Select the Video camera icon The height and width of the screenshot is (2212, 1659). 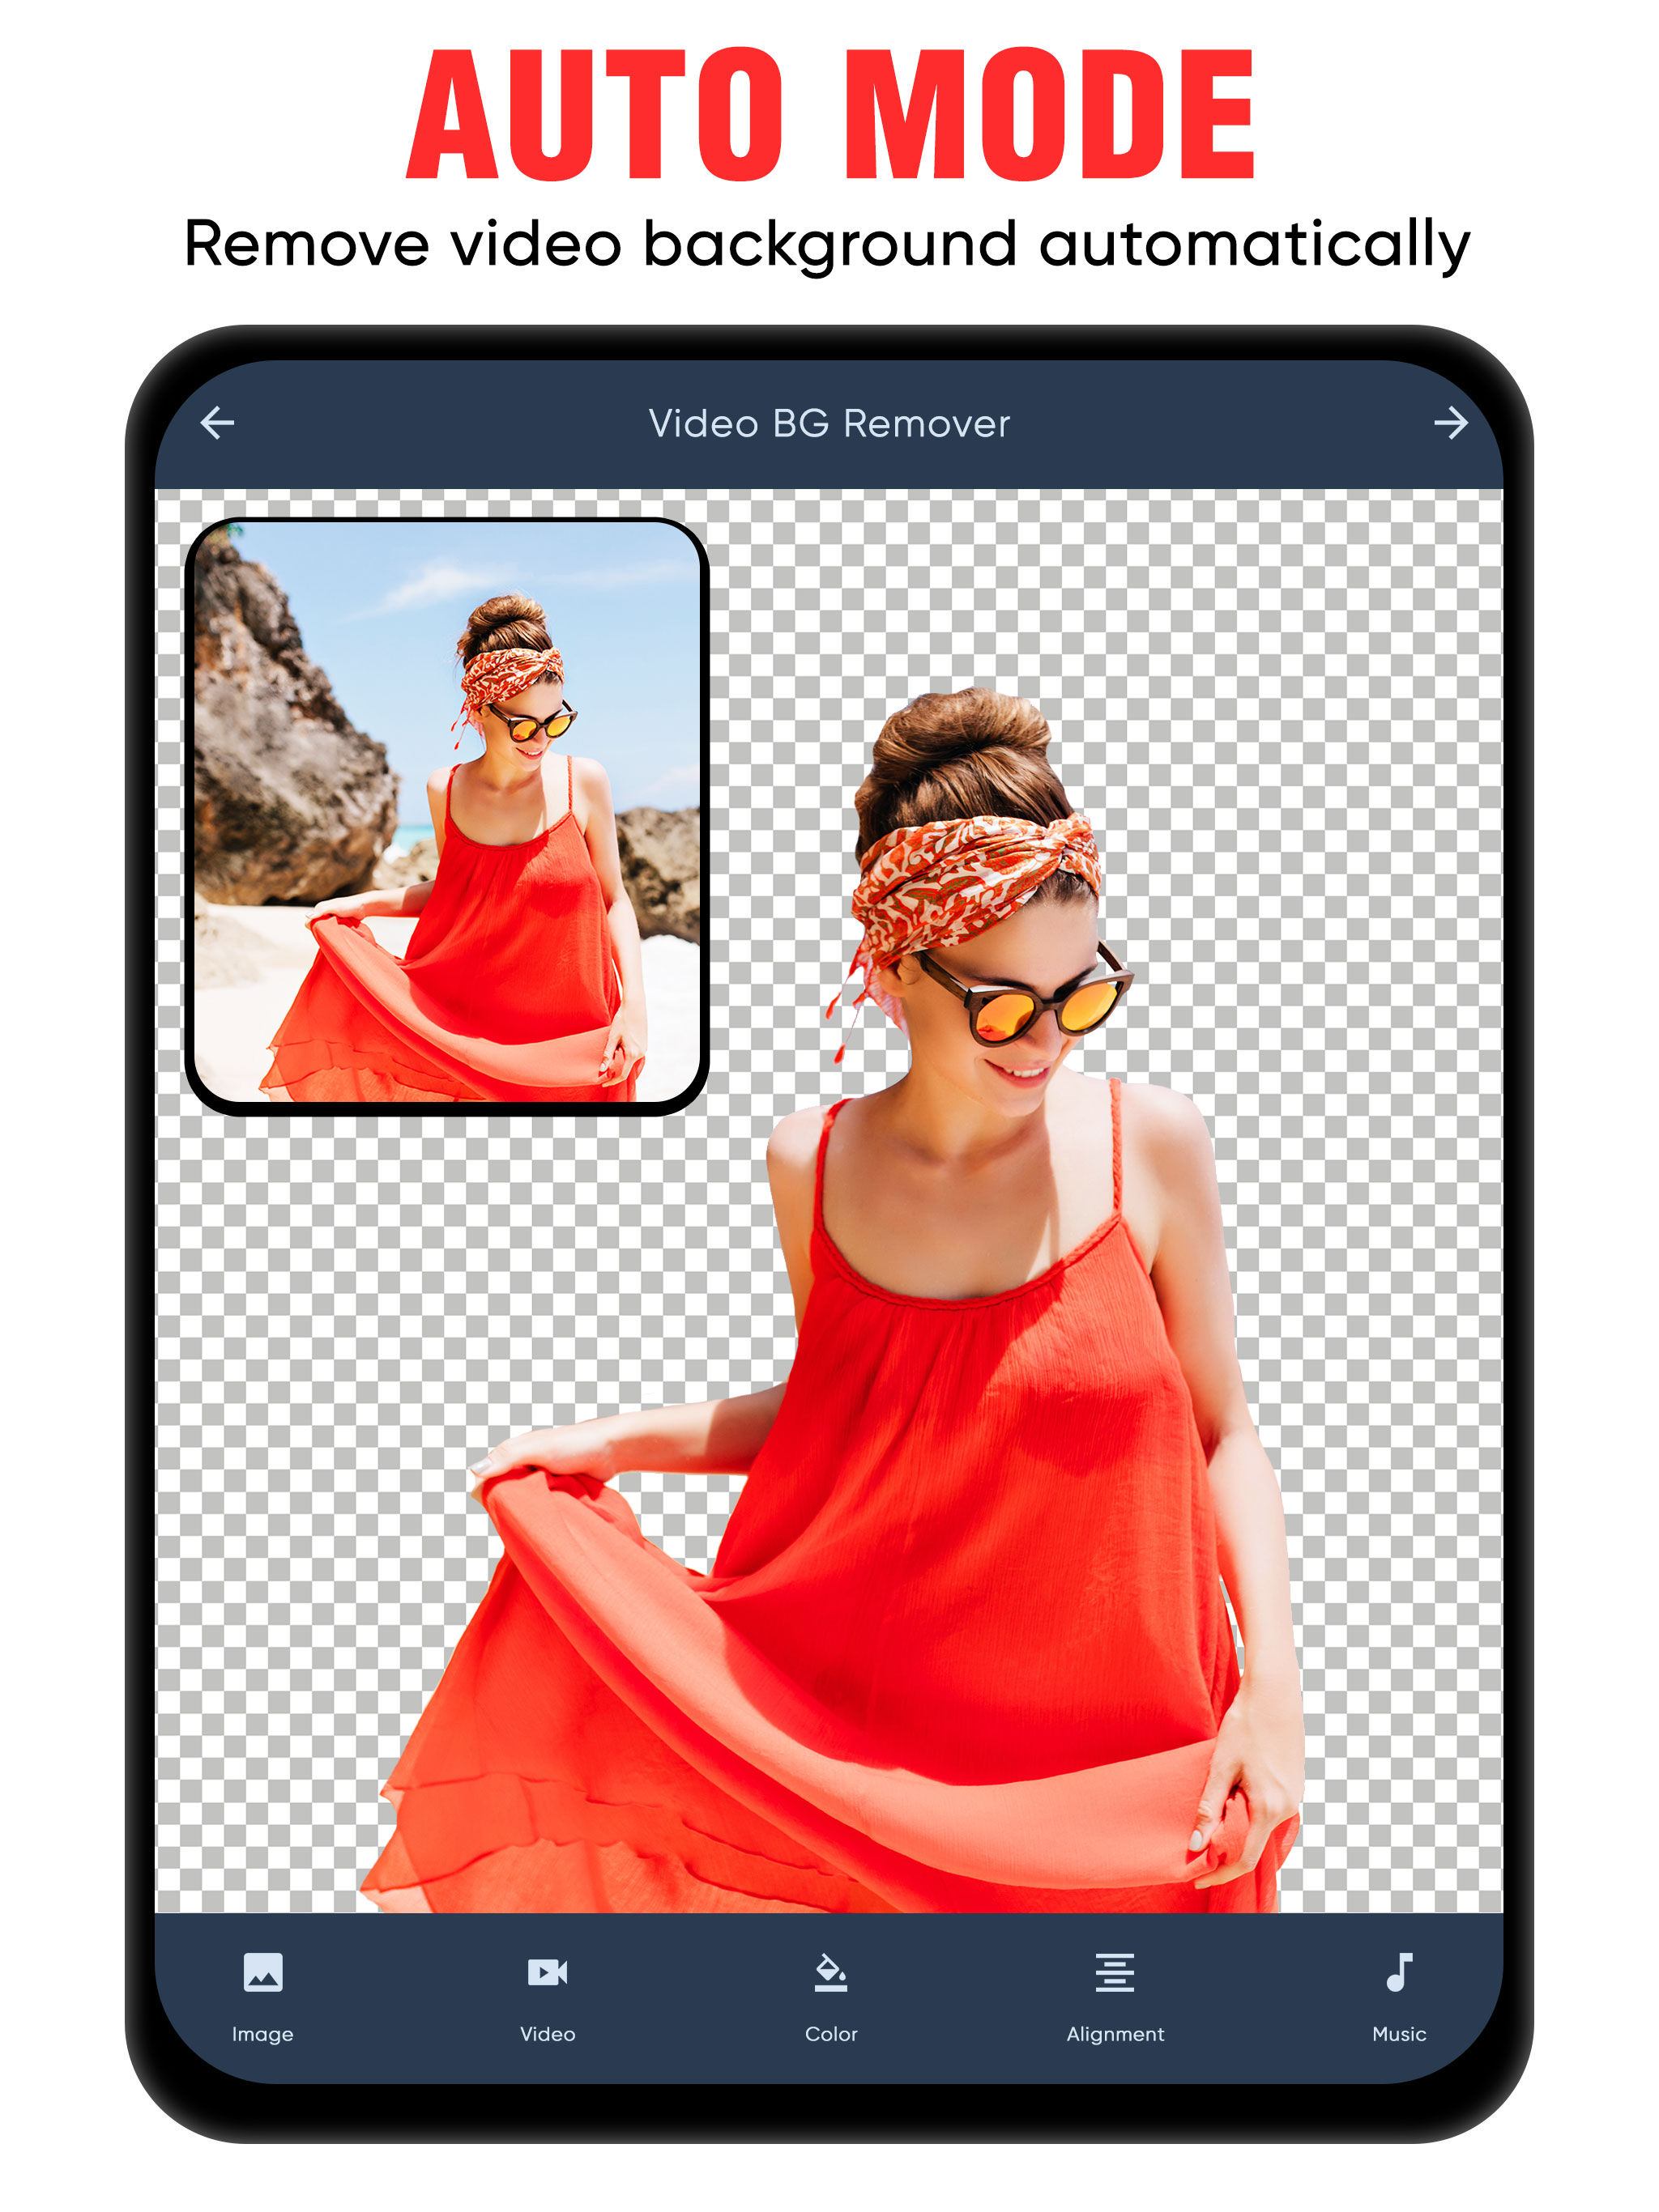click(548, 1972)
